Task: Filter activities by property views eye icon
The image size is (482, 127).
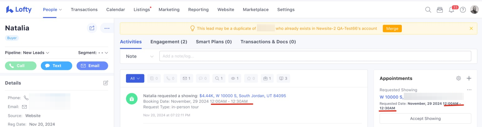Action: coord(234,78)
